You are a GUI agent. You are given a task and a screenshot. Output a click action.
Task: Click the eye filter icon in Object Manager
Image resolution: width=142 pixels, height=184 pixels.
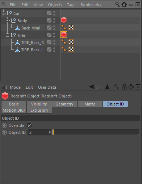pos(131,5)
